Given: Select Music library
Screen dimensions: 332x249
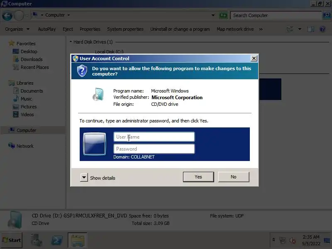Looking at the screenshot, I should point(26,99).
